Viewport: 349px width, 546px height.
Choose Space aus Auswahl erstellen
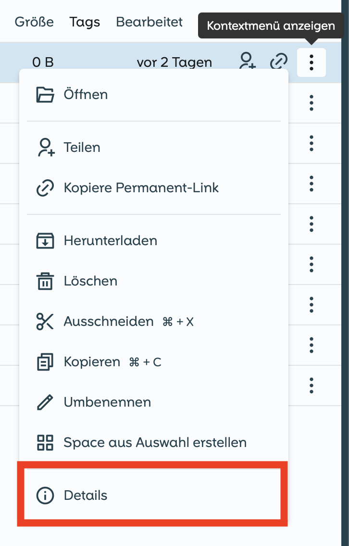[x=155, y=443]
